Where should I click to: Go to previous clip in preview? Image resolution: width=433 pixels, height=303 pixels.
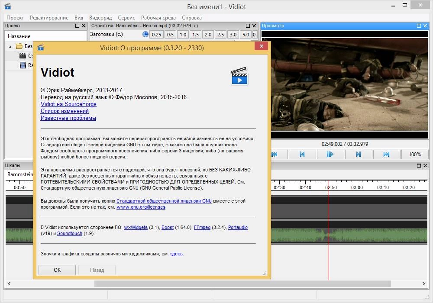(302, 155)
